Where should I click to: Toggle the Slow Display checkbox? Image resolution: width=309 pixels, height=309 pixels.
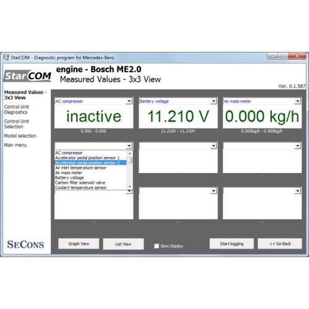coord(156,246)
